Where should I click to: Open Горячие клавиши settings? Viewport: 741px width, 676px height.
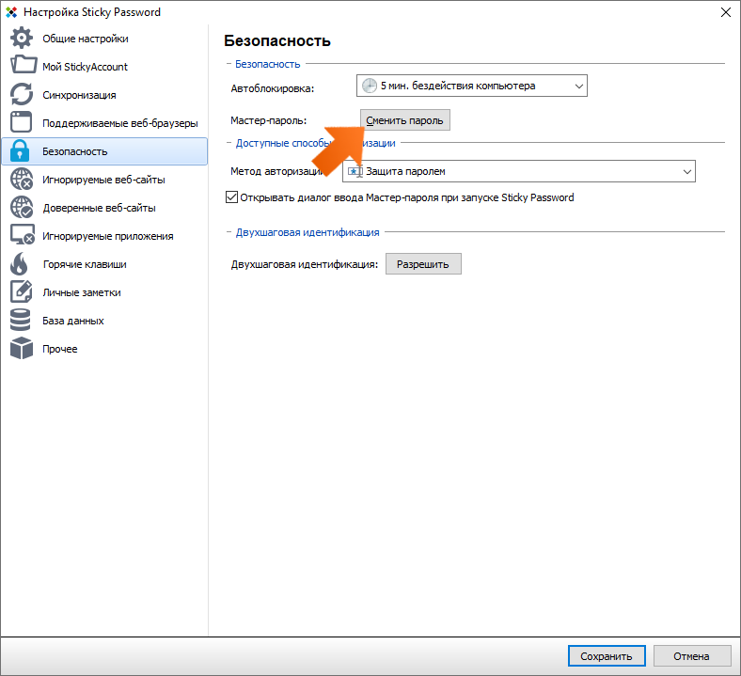[x=85, y=264]
